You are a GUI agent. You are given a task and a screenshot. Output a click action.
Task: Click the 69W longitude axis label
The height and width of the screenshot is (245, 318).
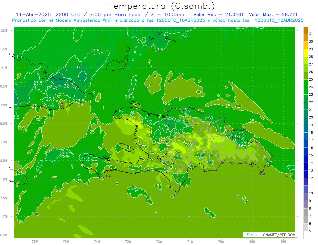pyautogui.click(x=252, y=241)
